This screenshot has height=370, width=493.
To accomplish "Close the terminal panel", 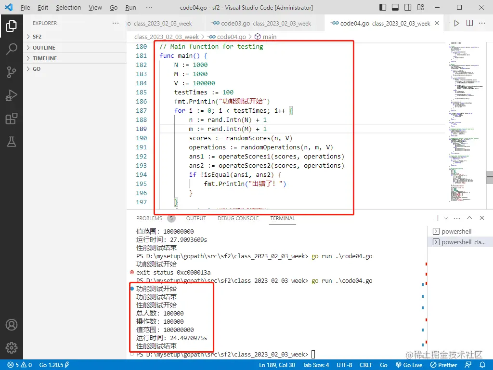I will tap(481, 218).
